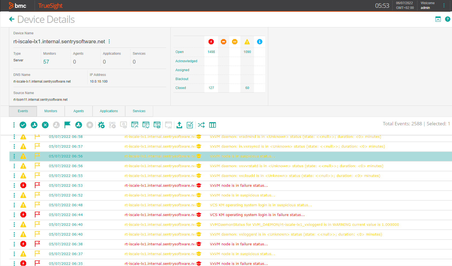
Task: Close the selected event
Action: pyautogui.click(x=45, y=125)
